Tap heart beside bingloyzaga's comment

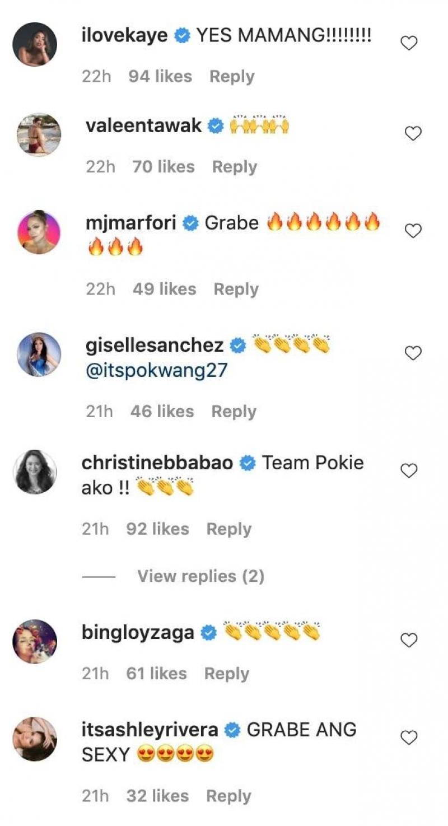tap(409, 640)
